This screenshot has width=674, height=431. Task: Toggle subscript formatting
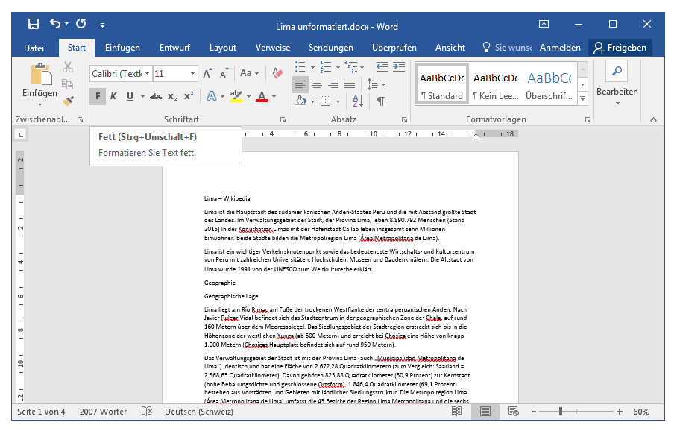[x=172, y=97]
